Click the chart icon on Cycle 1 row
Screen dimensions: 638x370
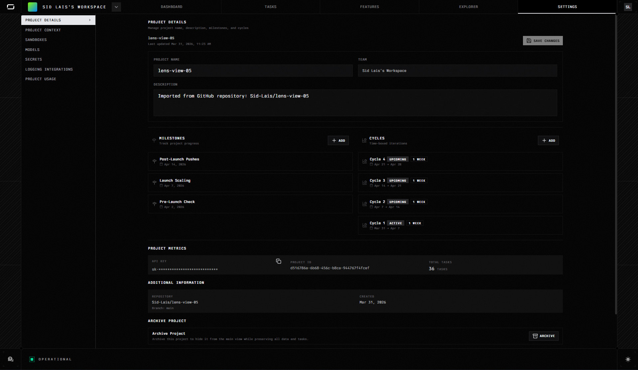pyautogui.click(x=365, y=225)
